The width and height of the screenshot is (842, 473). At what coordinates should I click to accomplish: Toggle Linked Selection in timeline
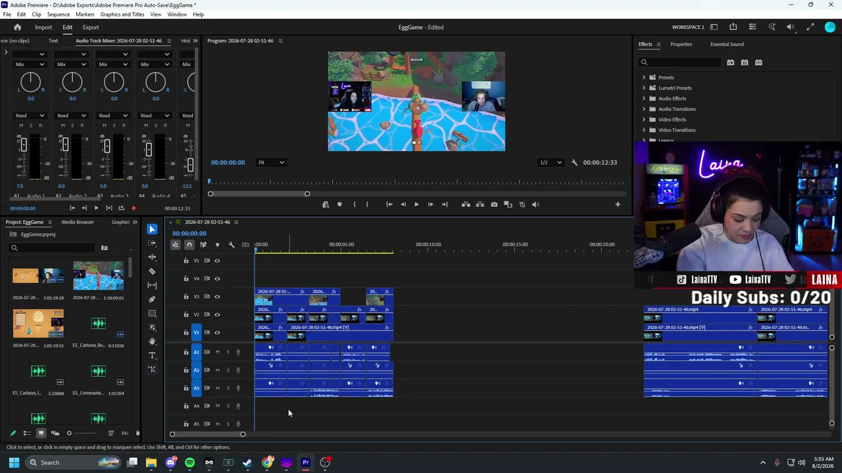click(203, 245)
